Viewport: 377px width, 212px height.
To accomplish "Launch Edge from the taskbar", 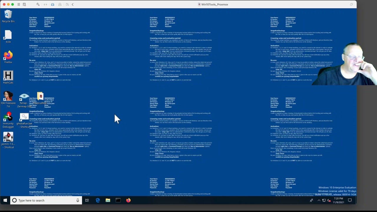I will (x=97, y=201).
